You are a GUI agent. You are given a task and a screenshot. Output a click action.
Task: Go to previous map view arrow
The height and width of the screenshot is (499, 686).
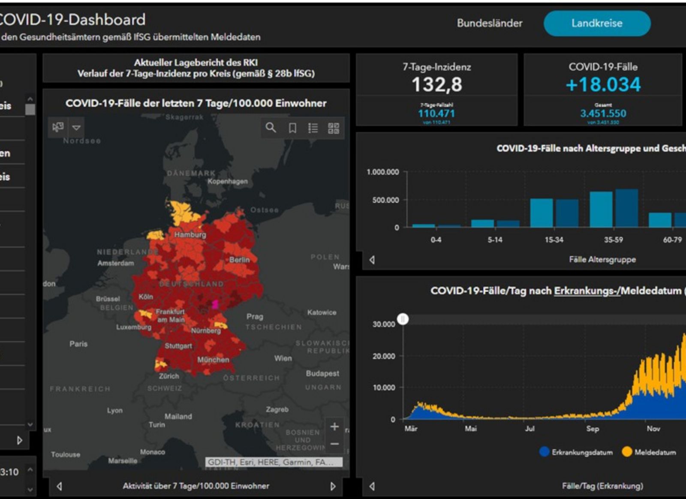coord(60,486)
